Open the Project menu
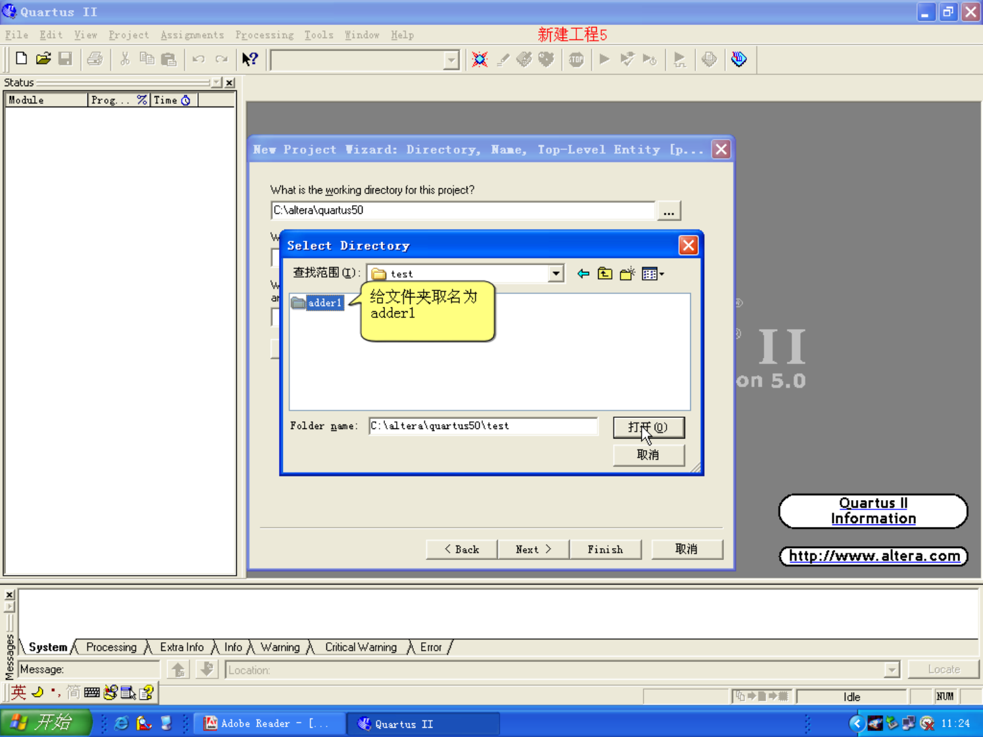Screen dimensions: 983x737 128,35
